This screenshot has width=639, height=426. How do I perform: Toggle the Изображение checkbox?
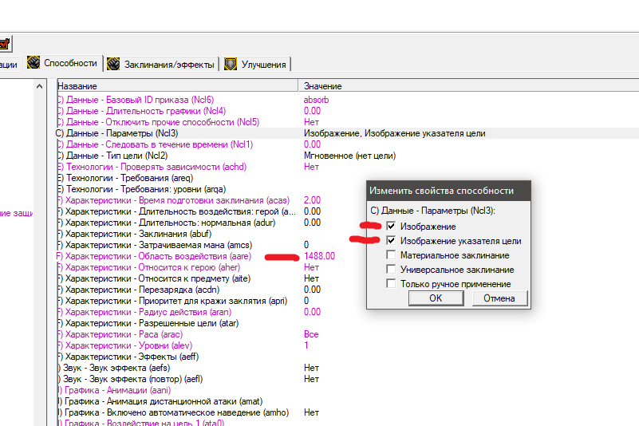pyautogui.click(x=391, y=227)
